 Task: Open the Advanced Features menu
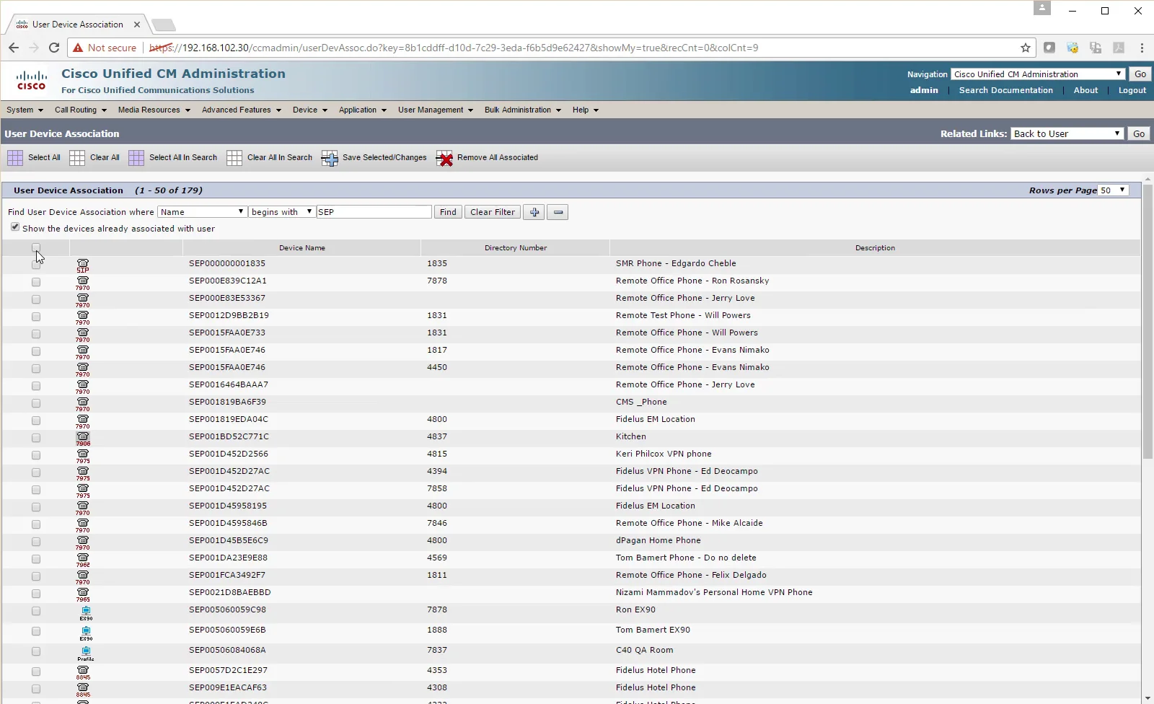pos(241,110)
